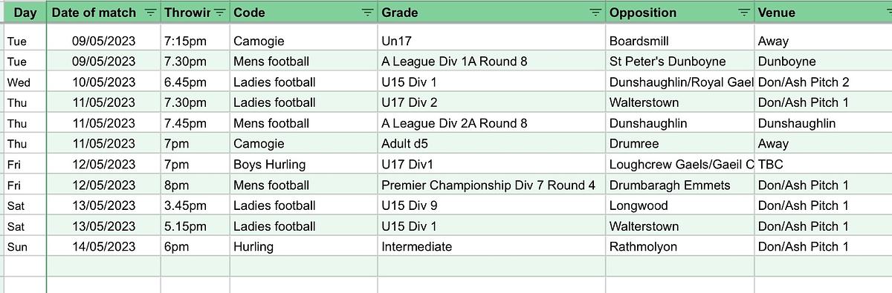This screenshot has height=293, width=892.
Task: Click the Longwood opposition cell
Action: click(x=679, y=205)
